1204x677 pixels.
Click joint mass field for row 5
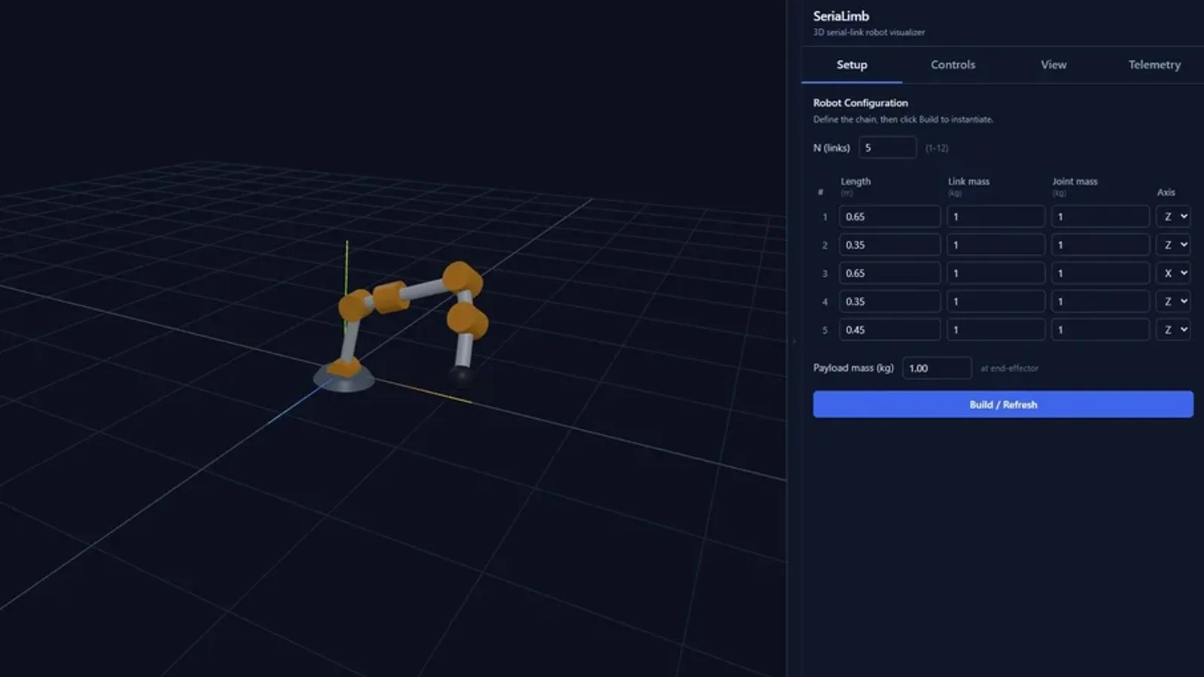pos(1100,329)
